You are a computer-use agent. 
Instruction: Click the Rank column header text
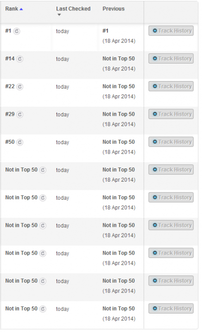tap(12, 9)
